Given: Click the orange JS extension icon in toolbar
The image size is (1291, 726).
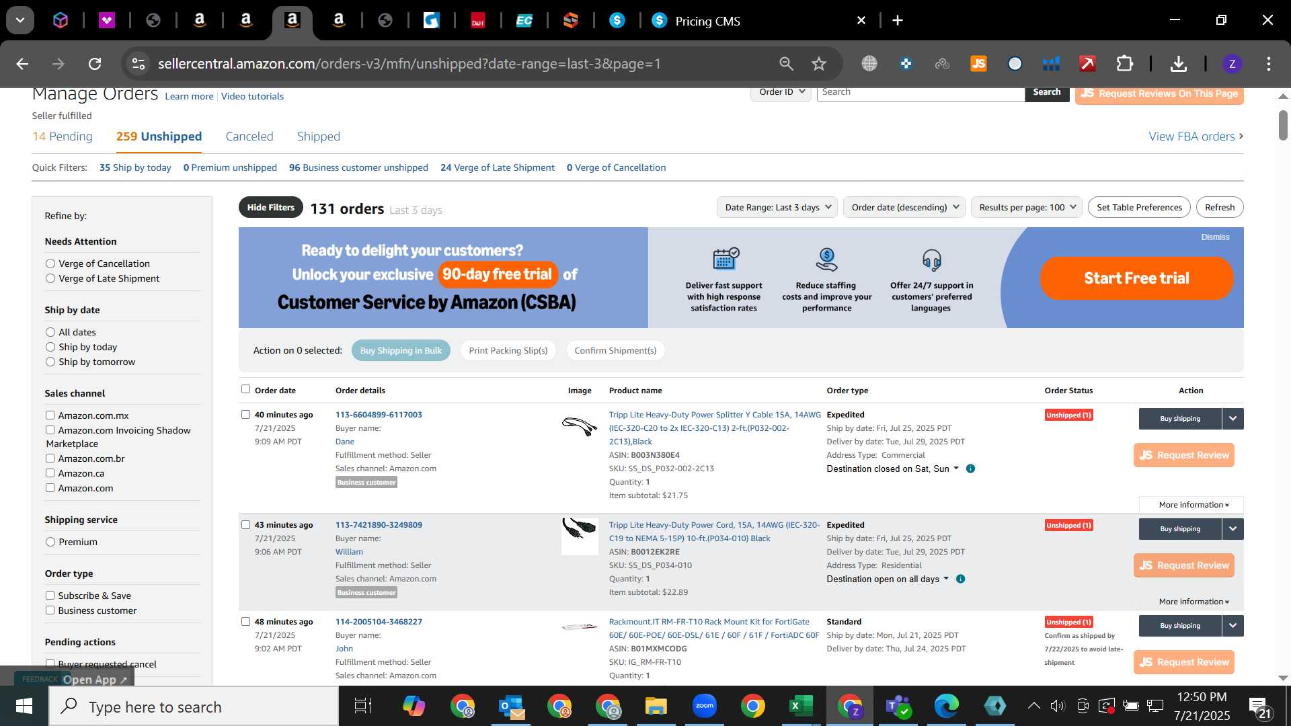Looking at the screenshot, I should [x=978, y=64].
